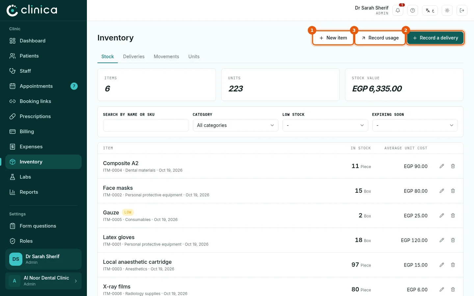Viewport: 474px width, 296px height.
Task: Click the logout icon
Action: point(462,11)
